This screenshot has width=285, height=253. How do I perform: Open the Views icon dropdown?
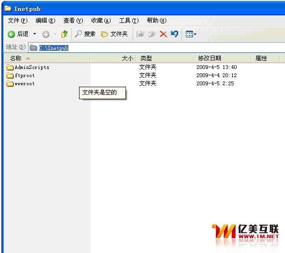[x=191, y=34]
